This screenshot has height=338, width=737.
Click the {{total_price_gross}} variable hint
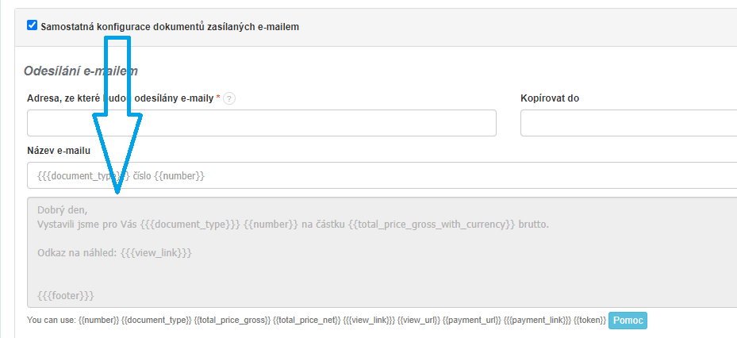coord(233,321)
